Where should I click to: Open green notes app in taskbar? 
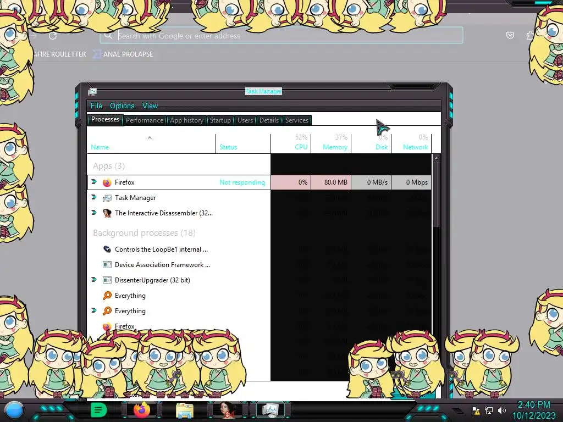coord(99,410)
